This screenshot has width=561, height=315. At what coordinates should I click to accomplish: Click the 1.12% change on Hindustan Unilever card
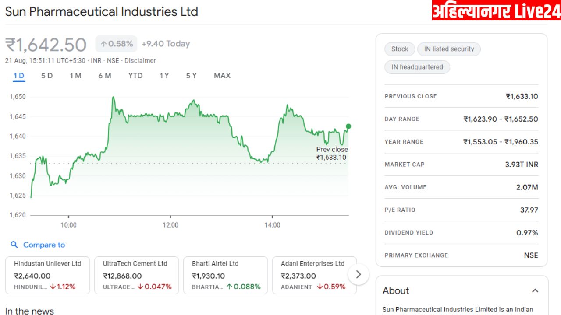click(x=63, y=287)
